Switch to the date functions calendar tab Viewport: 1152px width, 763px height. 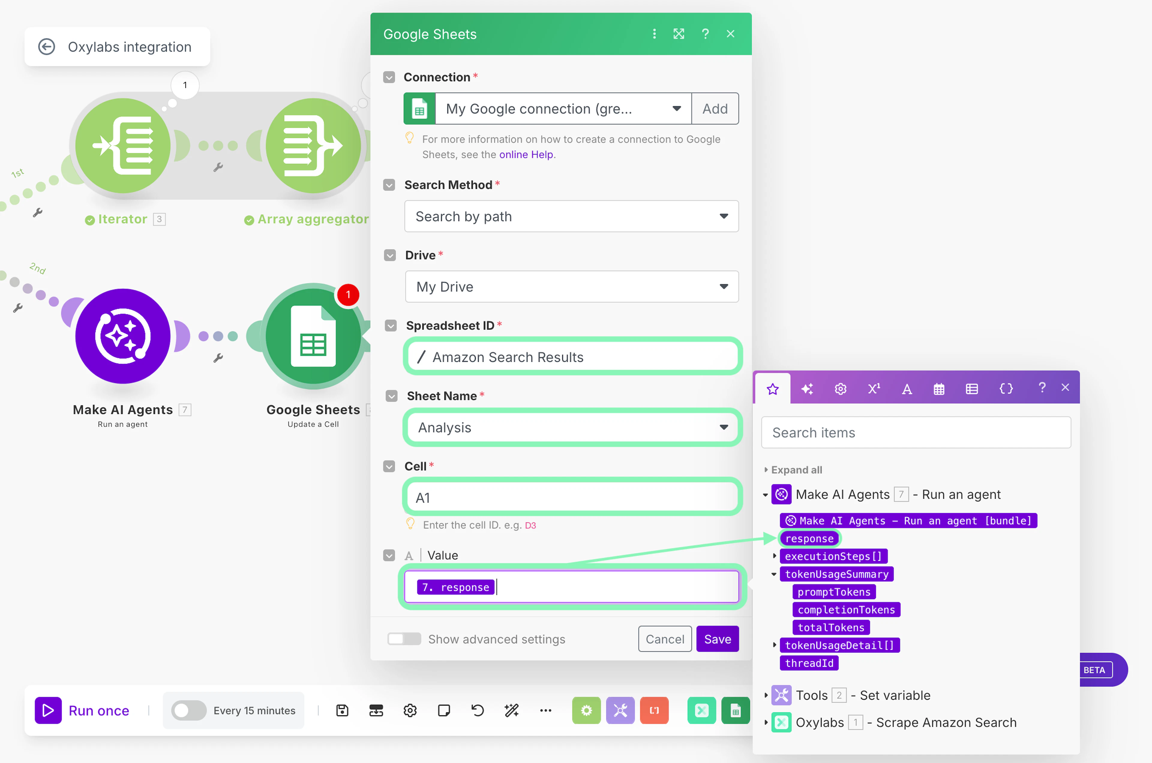939,388
